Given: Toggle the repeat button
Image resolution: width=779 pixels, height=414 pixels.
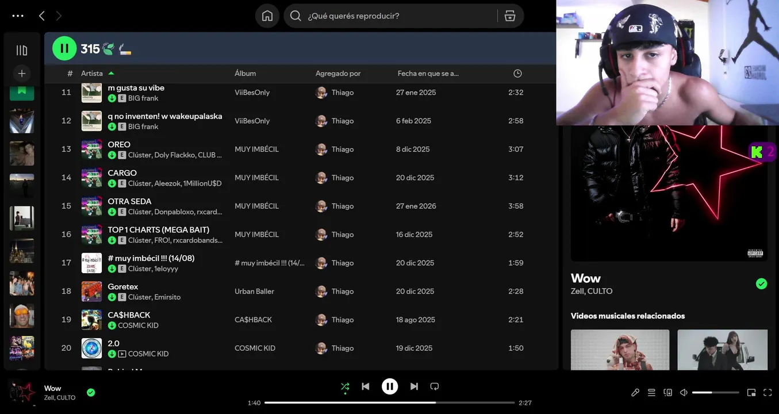Looking at the screenshot, I should 435,386.
